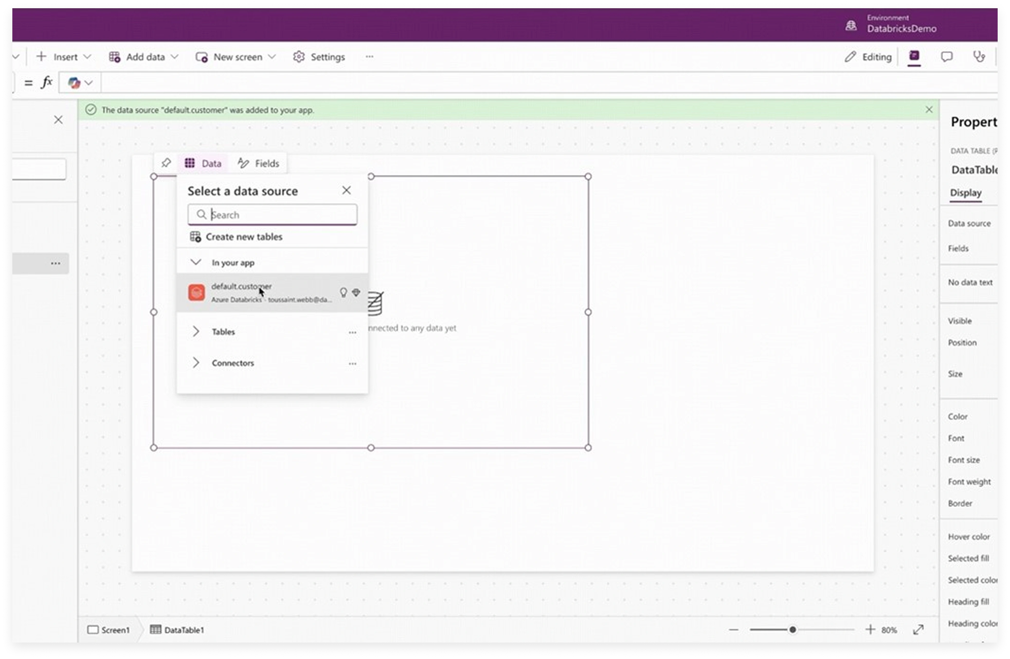Click the premium diamond icon on default.customer
The image size is (1010, 659).
click(x=356, y=292)
